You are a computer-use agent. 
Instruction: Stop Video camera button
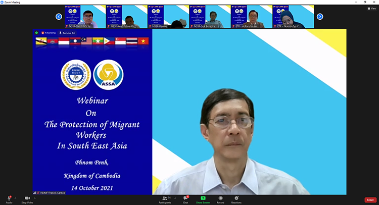coord(27,199)
